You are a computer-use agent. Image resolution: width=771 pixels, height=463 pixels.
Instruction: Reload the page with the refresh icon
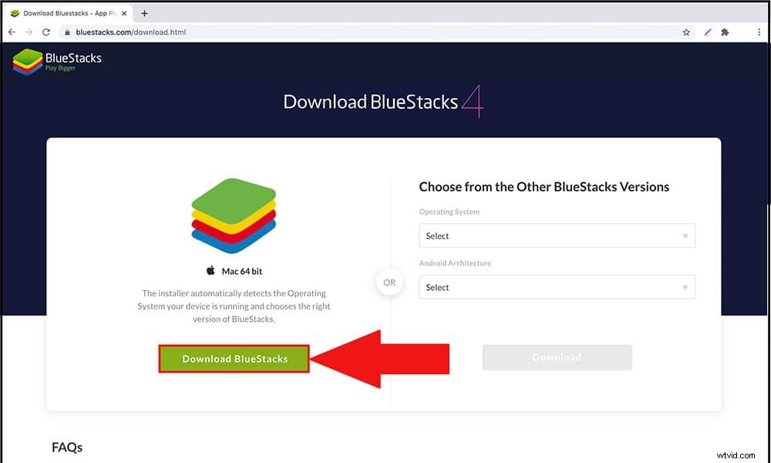pyautogui.click(x=45, y=32)
